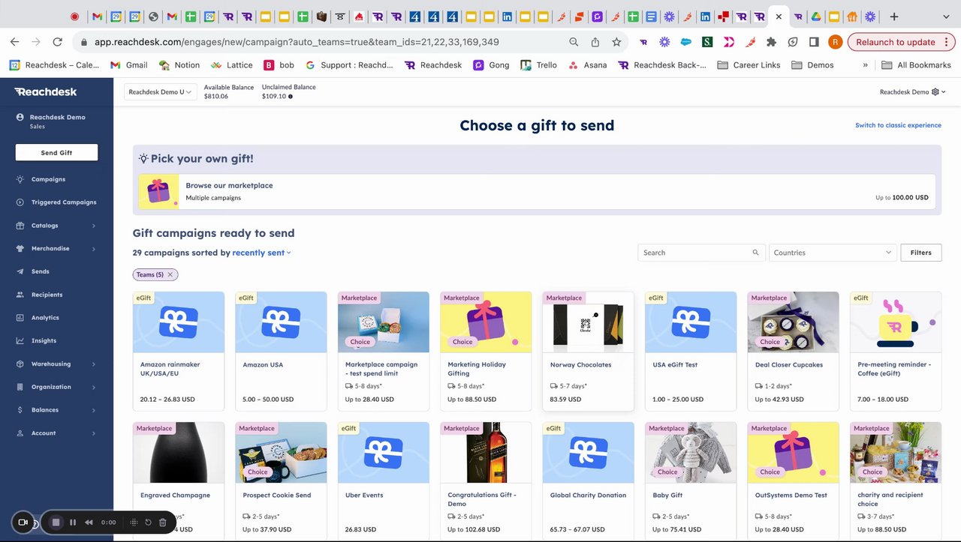Click the recorder drag-handle dots icon
This screenshot has width=961, height=542.
point(134,523)
